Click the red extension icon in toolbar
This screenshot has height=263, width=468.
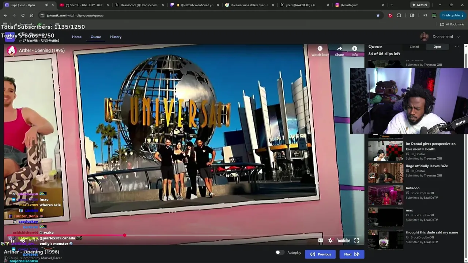tap(390, 15)
